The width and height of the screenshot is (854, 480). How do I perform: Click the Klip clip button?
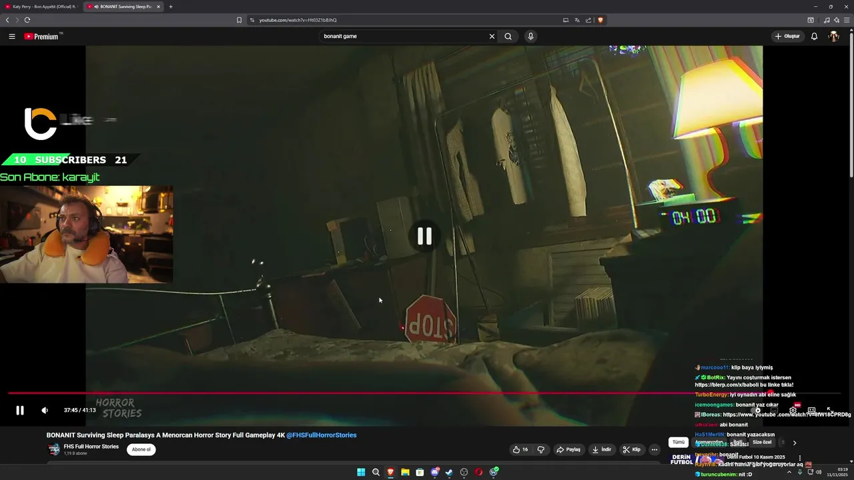coord(632,449)
